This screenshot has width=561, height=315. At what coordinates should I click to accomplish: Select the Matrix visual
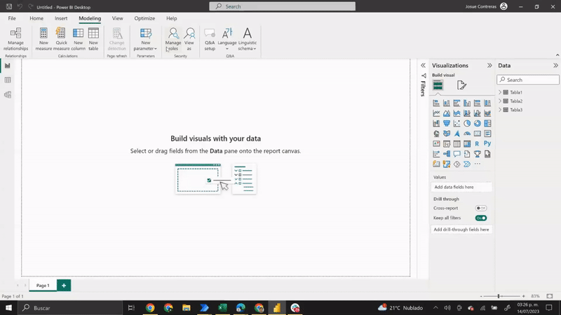pyautogui.click(x=467, y=143)
